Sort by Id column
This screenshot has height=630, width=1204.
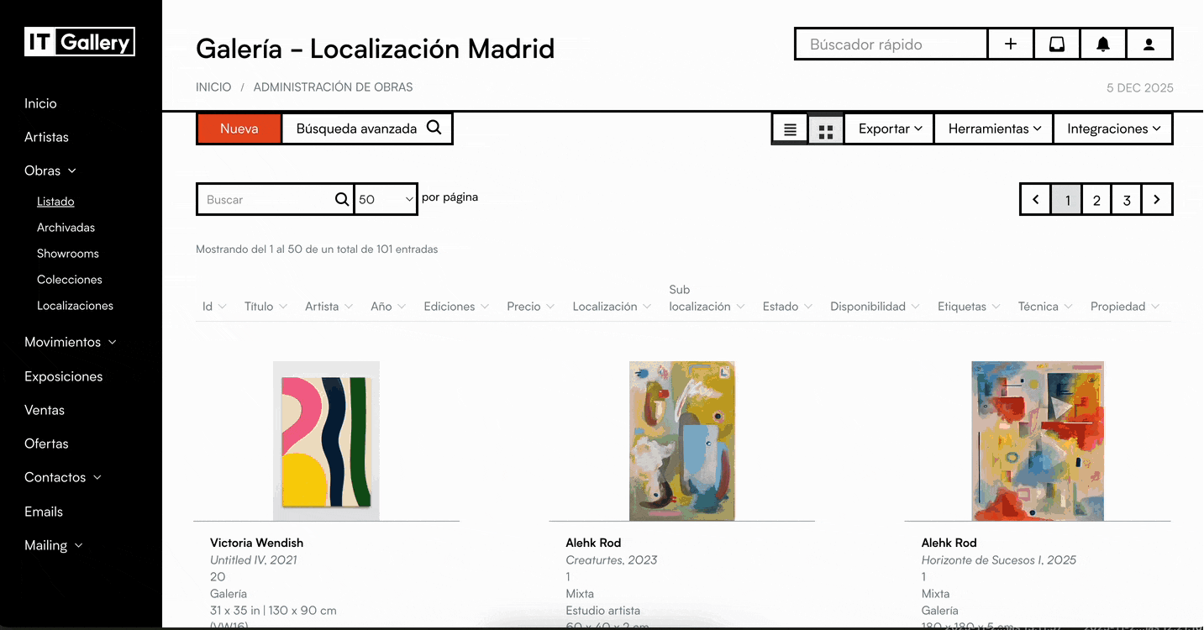click(214, 307)
